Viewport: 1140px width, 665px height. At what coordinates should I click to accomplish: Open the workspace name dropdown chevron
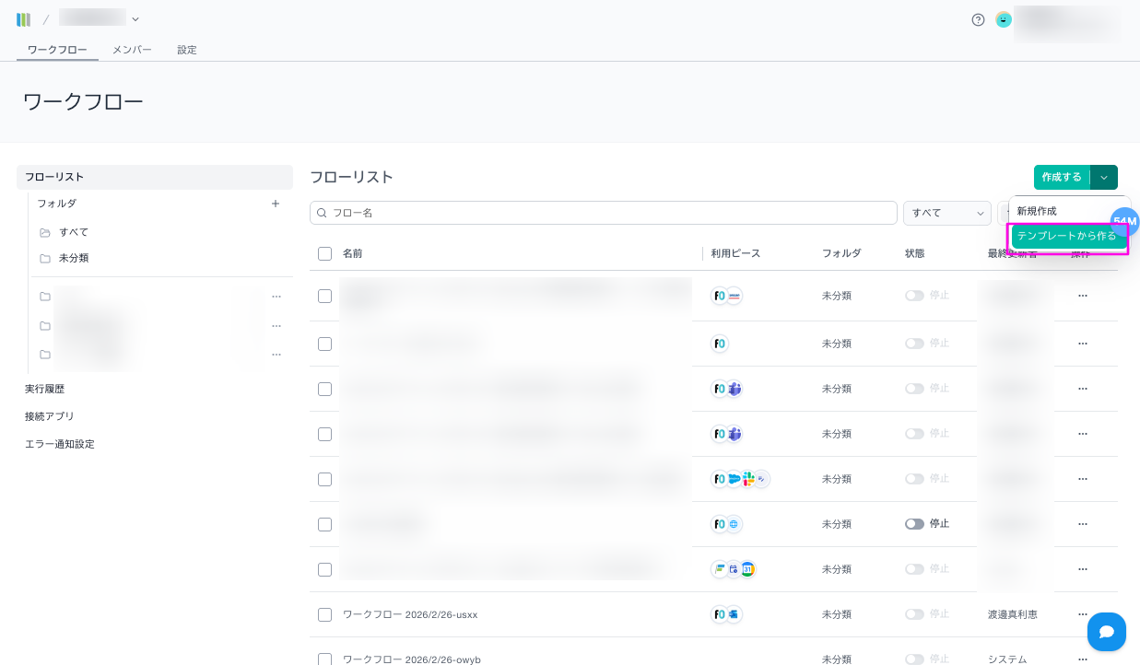pyautogui.click(x=135, y=18)
